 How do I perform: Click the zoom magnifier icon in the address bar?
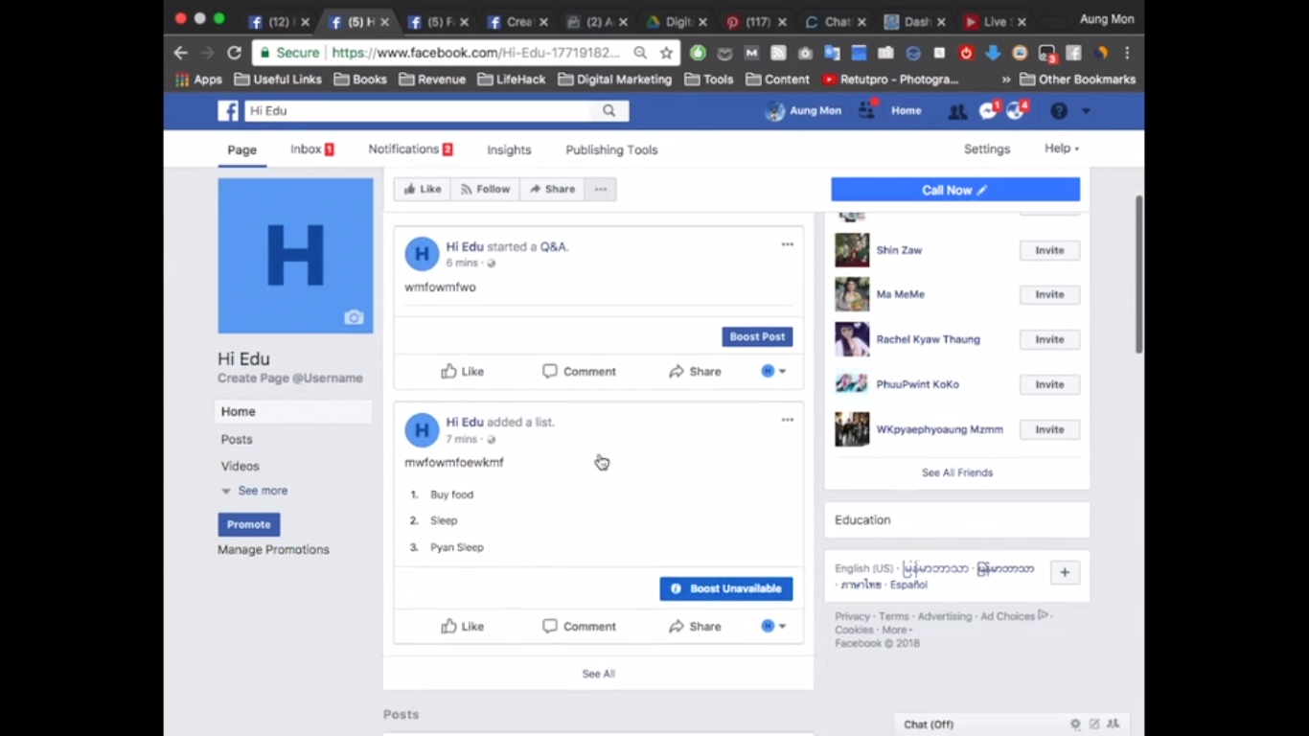(640, 53)
